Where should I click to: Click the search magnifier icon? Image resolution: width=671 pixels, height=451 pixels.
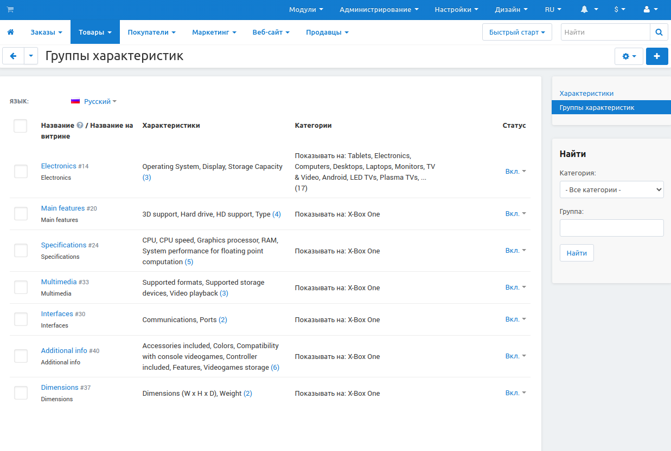[x=659, y=32]
